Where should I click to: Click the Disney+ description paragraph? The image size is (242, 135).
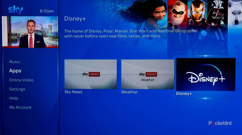tap(131, 34)
